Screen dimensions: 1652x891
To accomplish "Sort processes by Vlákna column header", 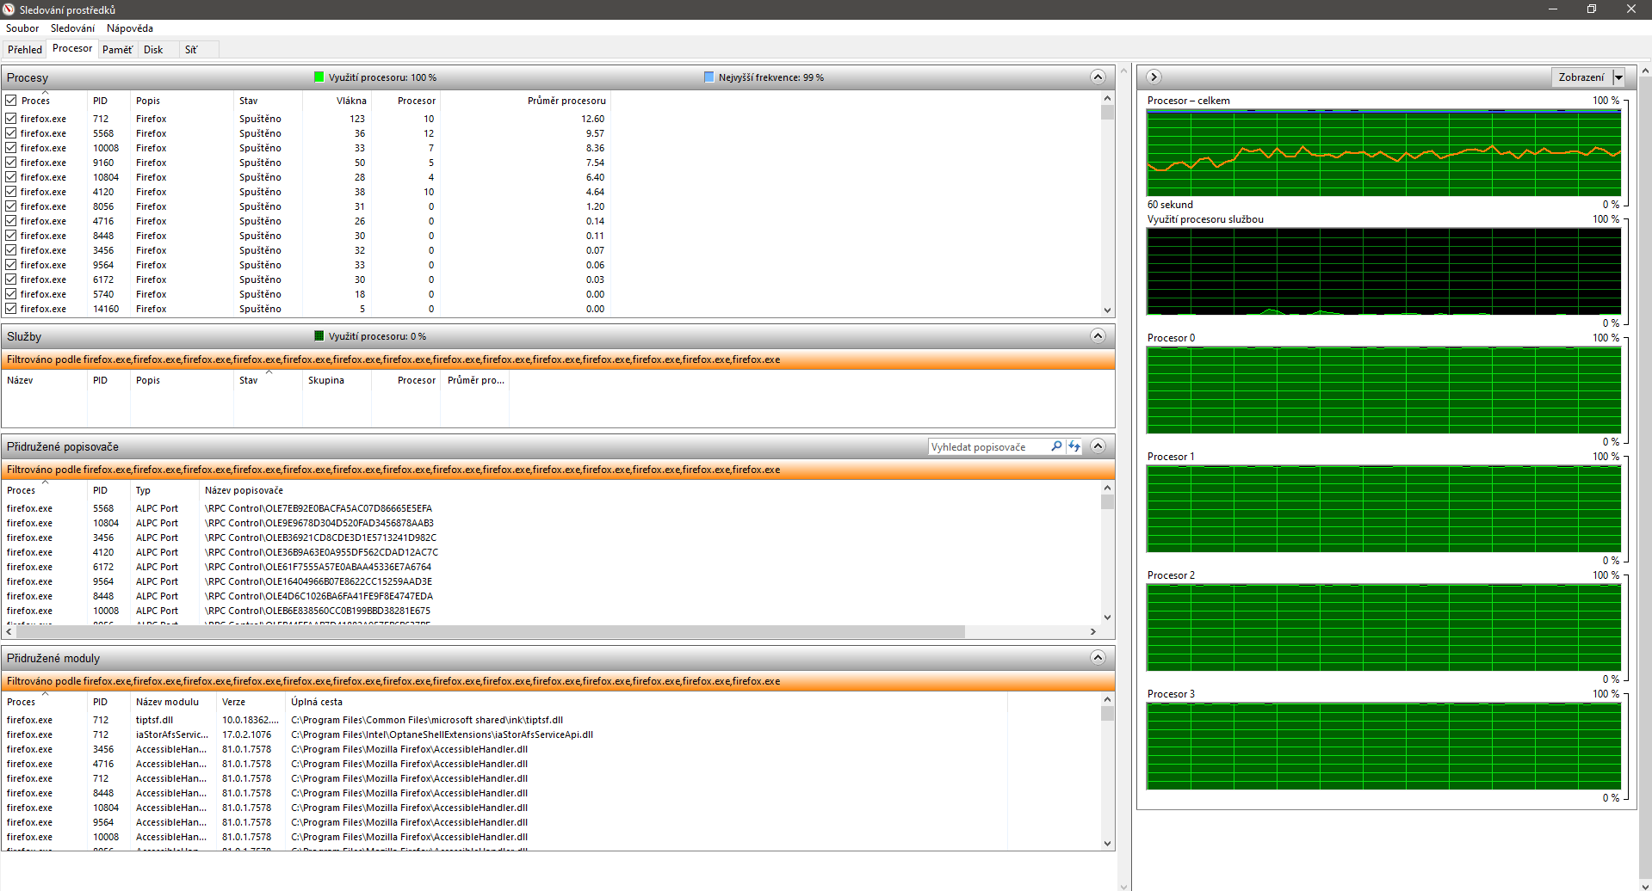I will (x=350, y=101).
